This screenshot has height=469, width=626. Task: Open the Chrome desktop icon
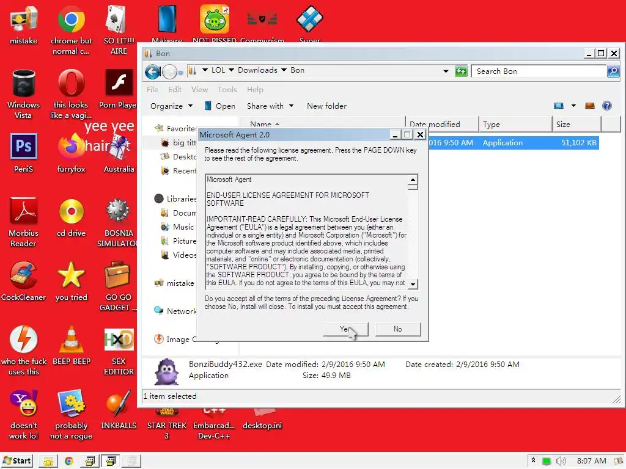tap(71, 31)
